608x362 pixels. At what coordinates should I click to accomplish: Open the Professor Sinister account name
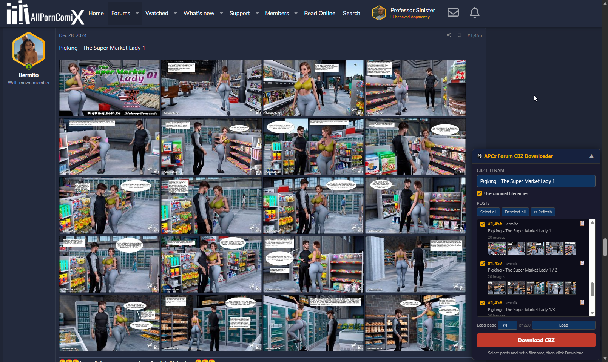coord(413,10)
